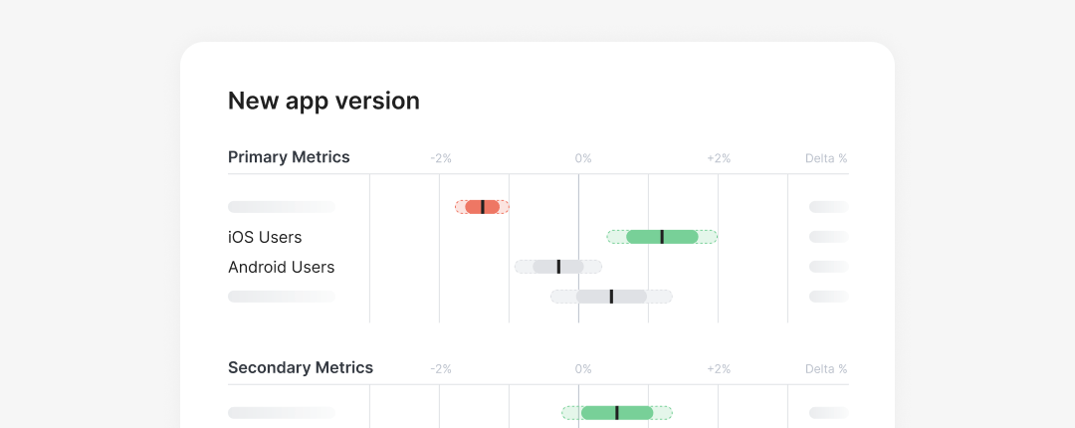Click the placeholder label in first Primary Metrics row
1075x428 pixels.
click(281, 207)
